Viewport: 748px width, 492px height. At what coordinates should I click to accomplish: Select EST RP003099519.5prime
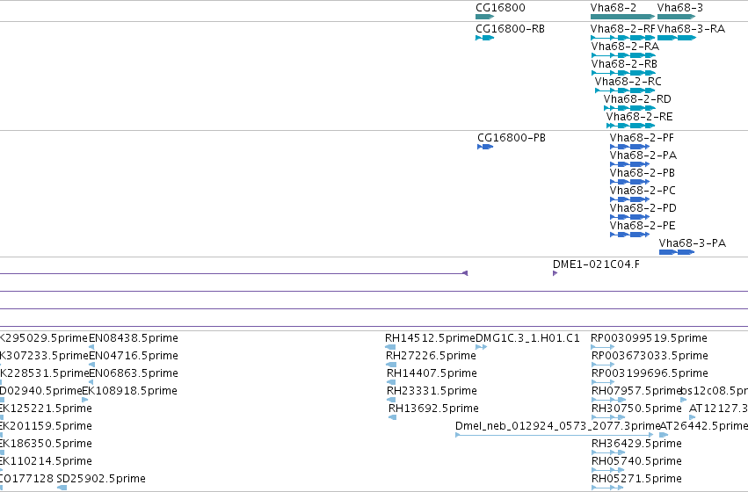tap(649, 338)
